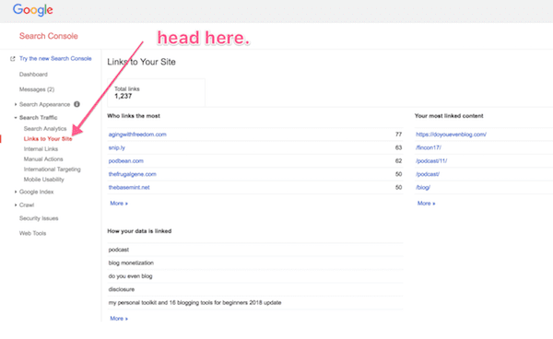Click the info badge next to Search Appearance
The width and height of the screenshot is (553, 339).
pos(76,104)
